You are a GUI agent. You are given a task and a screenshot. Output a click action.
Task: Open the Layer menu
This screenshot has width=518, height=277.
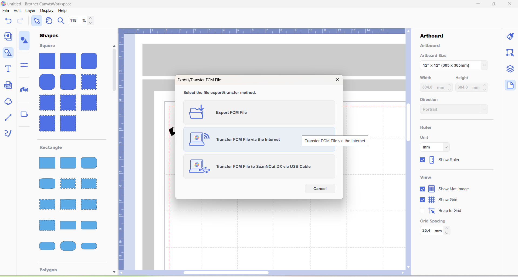[x=30, y=11]
